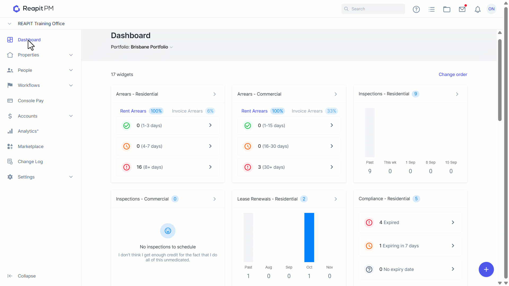This screenshot has width=509, height=286.
Task: Open the 16 (8+ days) arrears row
Action: (168, 167)
